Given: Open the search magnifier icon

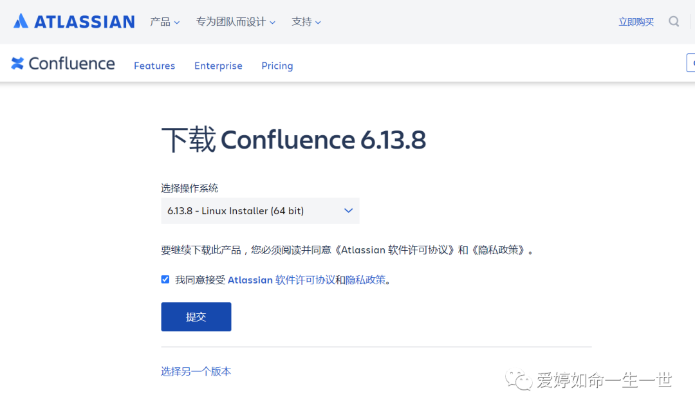Looking at the screenshot, I should (x=674, y=21).
